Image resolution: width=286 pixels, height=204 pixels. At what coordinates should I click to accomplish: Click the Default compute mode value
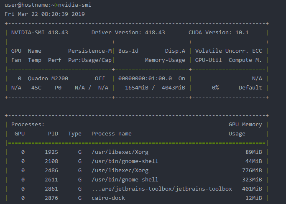[x=250, y=88]
